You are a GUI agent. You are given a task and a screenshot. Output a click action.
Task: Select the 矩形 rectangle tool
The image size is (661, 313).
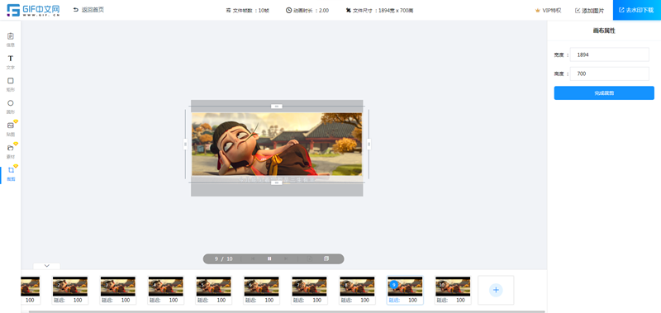point(11,84)
